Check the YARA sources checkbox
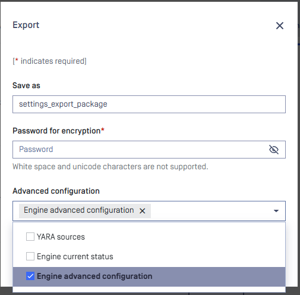Screen dimensions: 300x295 coord(30,237)
